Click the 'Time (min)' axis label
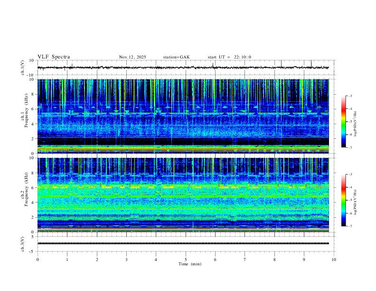 tap(190, 264)
